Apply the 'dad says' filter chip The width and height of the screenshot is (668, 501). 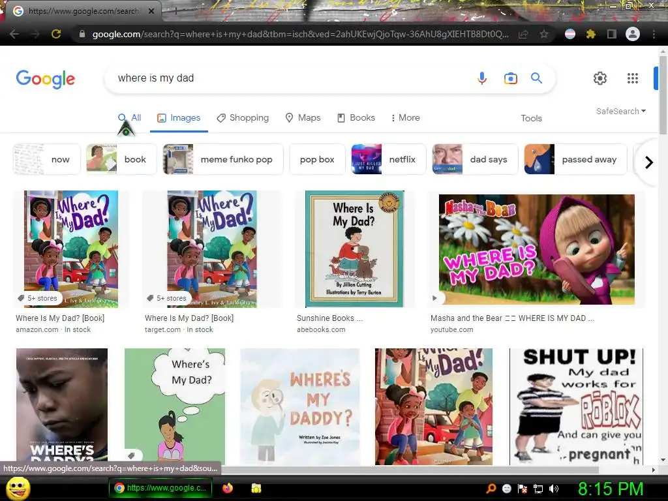click(x=475, y=159)
